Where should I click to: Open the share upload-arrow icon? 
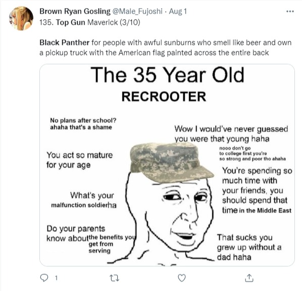pos(249,278)
